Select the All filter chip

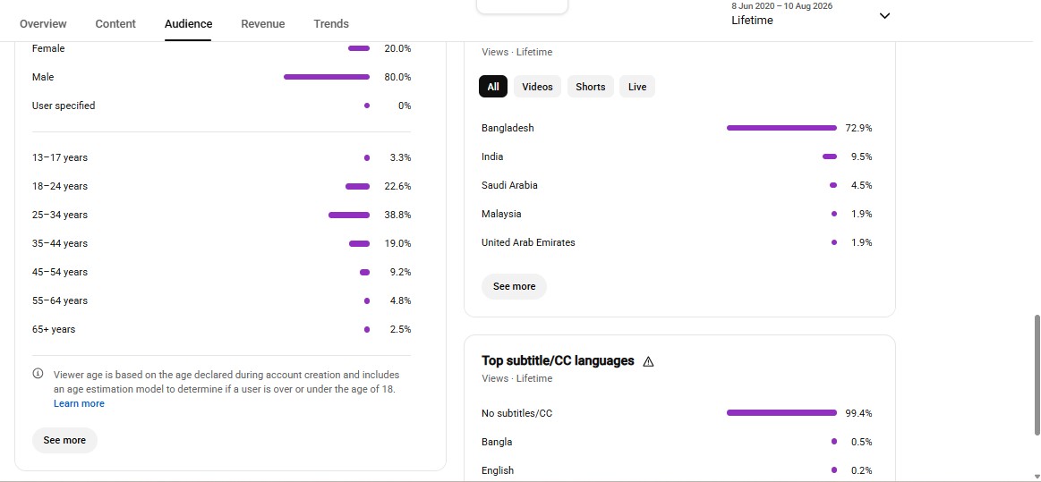(x=493, y=87)
